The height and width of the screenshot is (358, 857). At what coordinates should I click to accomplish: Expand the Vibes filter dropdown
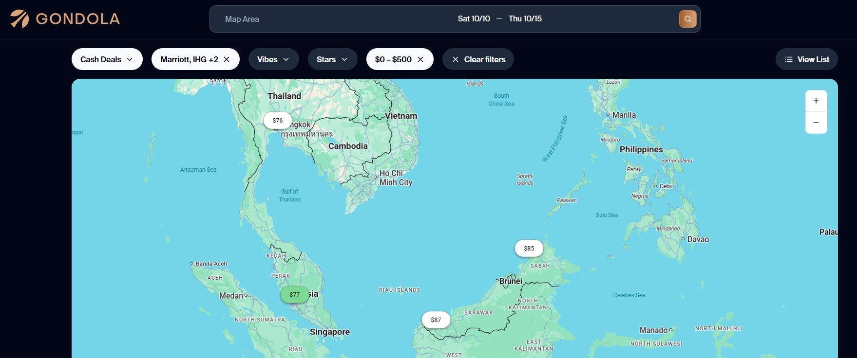(x=274, y=59)
